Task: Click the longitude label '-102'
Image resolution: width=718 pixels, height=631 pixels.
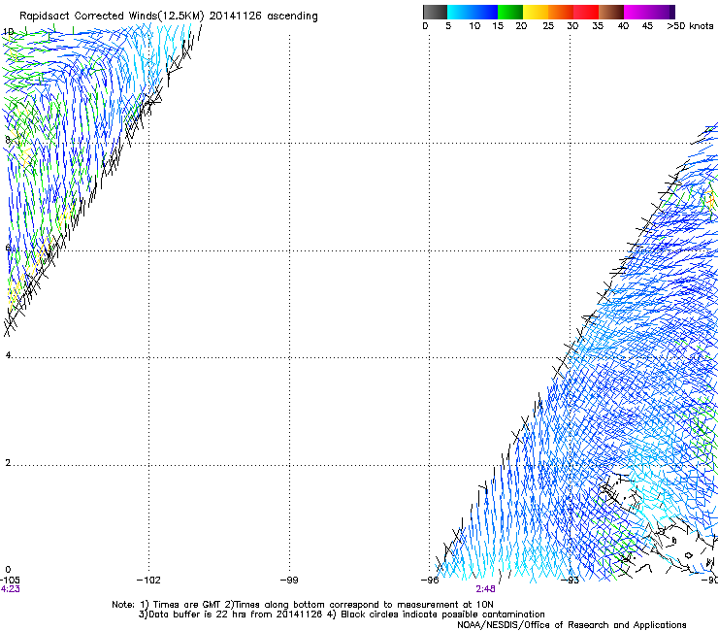Action: tap(148, 581)
